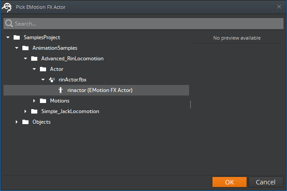
Task: Expand the Simple_JackLocomotion folder arrow
Action: point(25,111)
